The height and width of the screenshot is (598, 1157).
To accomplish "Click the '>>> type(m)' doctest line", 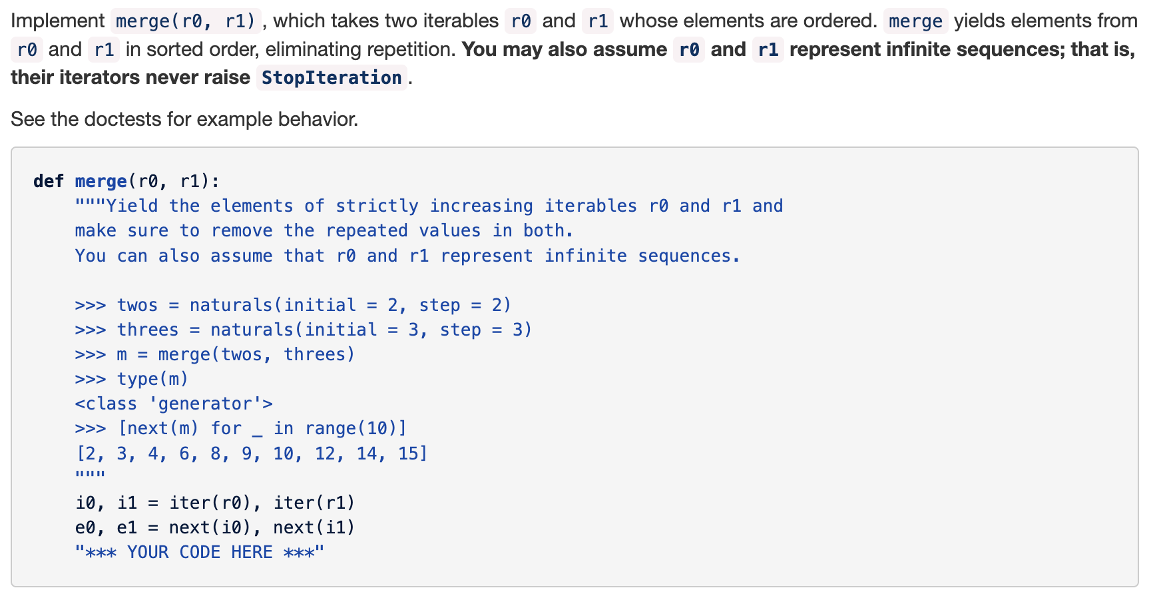I will pyautogui.click(x=132, y=379).
